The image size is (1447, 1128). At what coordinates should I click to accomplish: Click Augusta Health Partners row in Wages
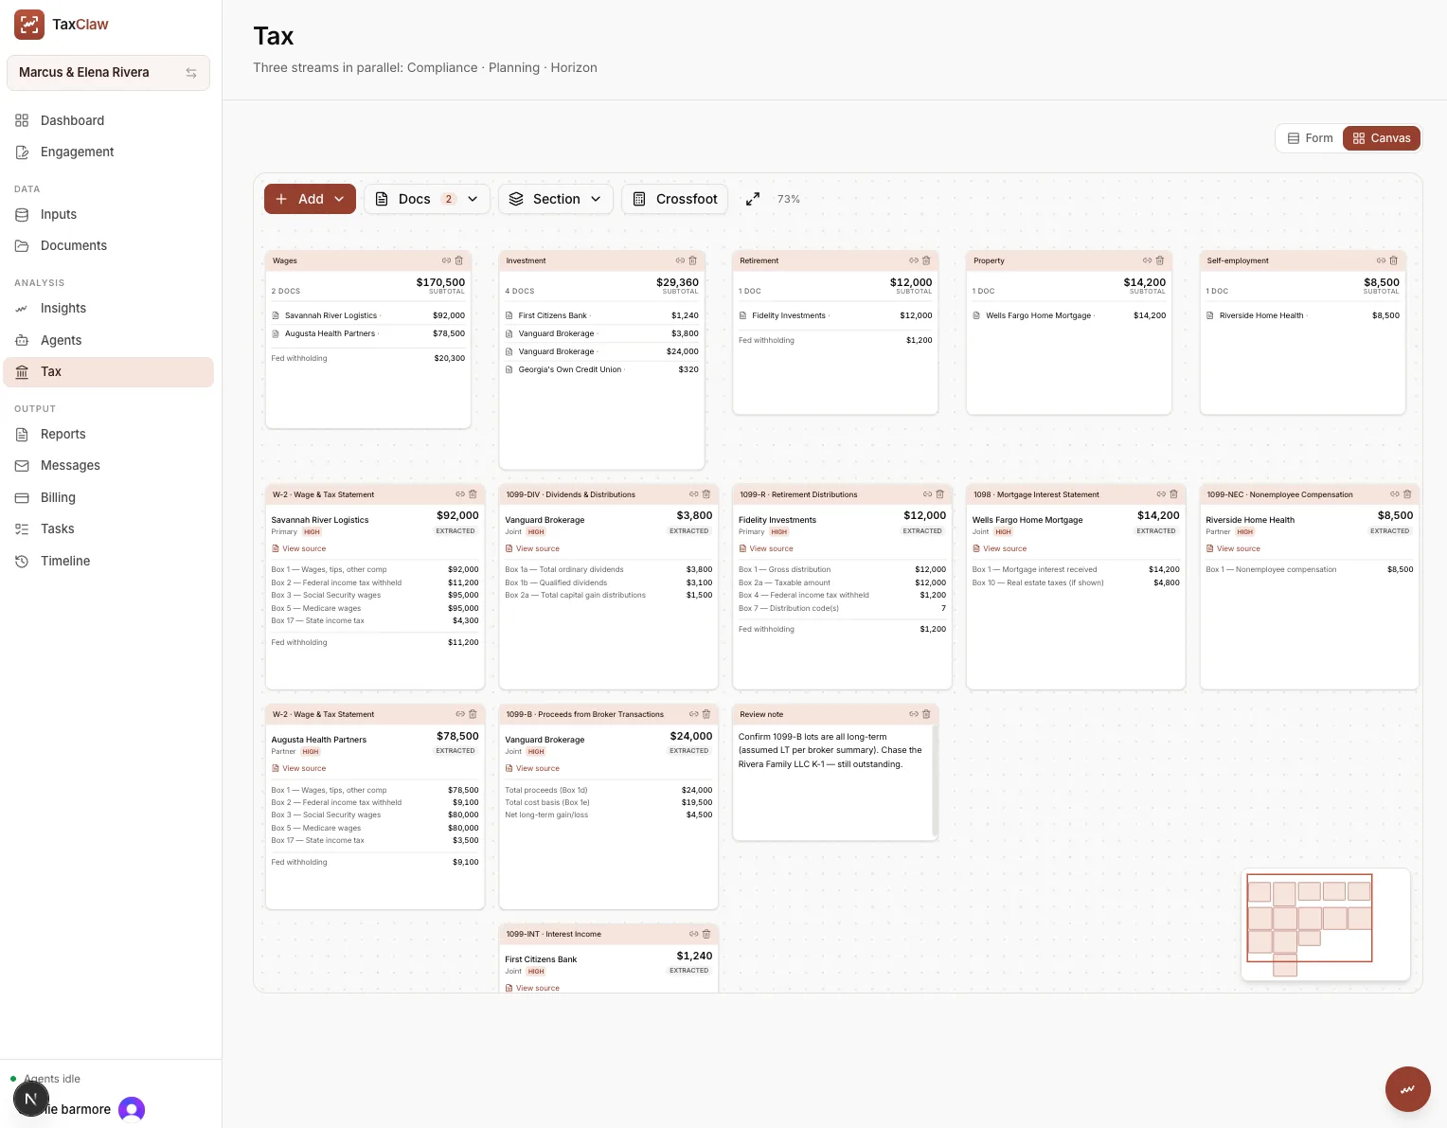coord(368,333)
